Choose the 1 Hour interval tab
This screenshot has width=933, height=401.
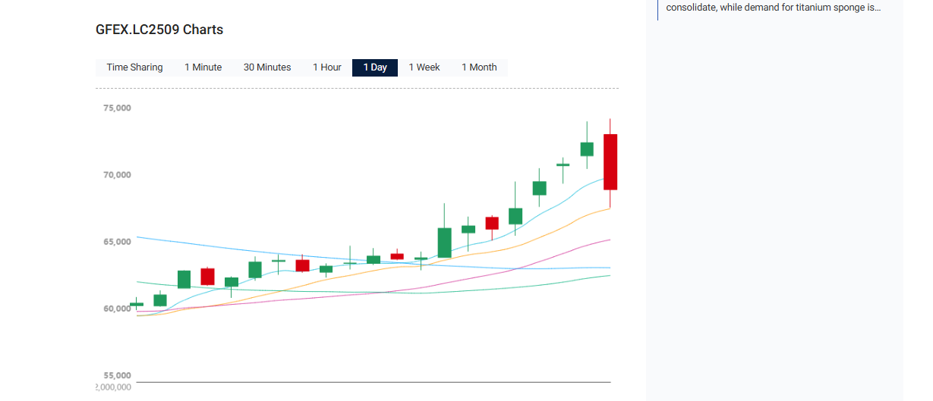pos(327,67)
